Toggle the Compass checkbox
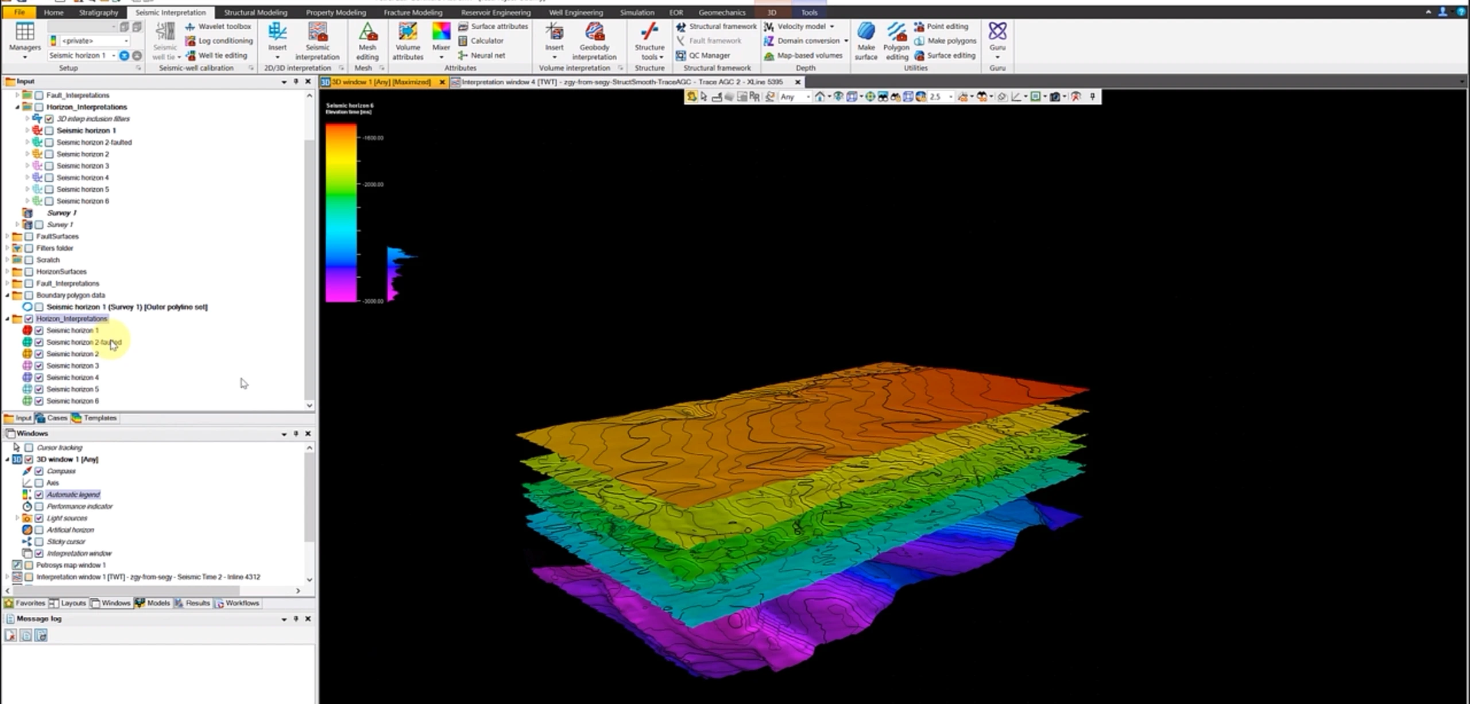The image size is (1470, 704). click(39, 471)
